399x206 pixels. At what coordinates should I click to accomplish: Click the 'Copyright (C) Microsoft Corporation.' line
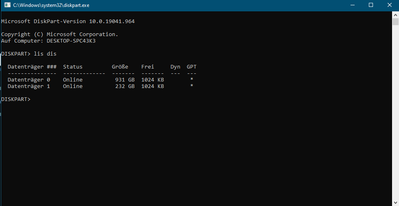pos(60,34)
